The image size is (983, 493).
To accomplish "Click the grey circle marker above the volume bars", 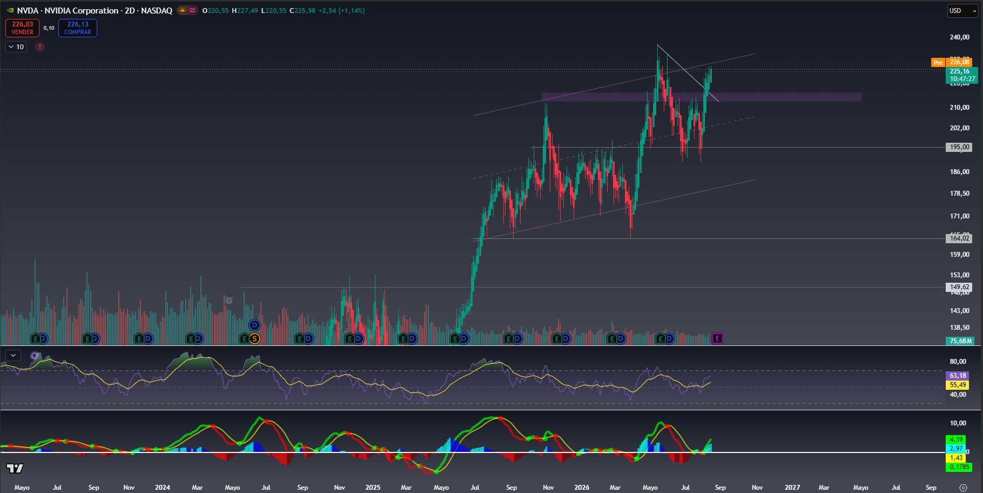I will tap(229, 301).
